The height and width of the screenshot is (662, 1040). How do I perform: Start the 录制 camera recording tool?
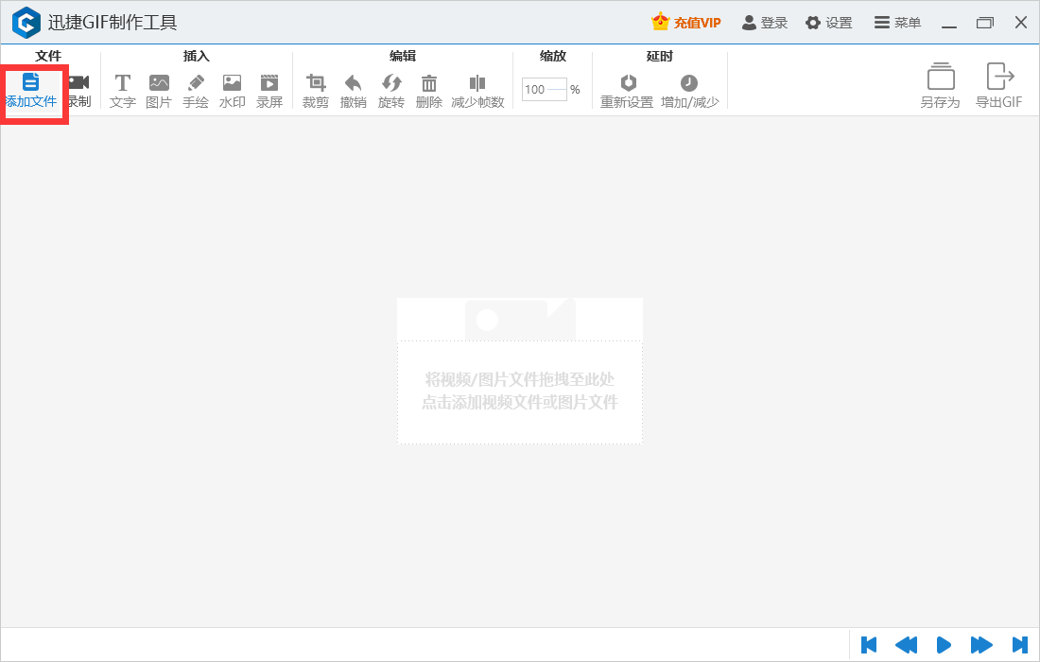(x=78, y=91)
